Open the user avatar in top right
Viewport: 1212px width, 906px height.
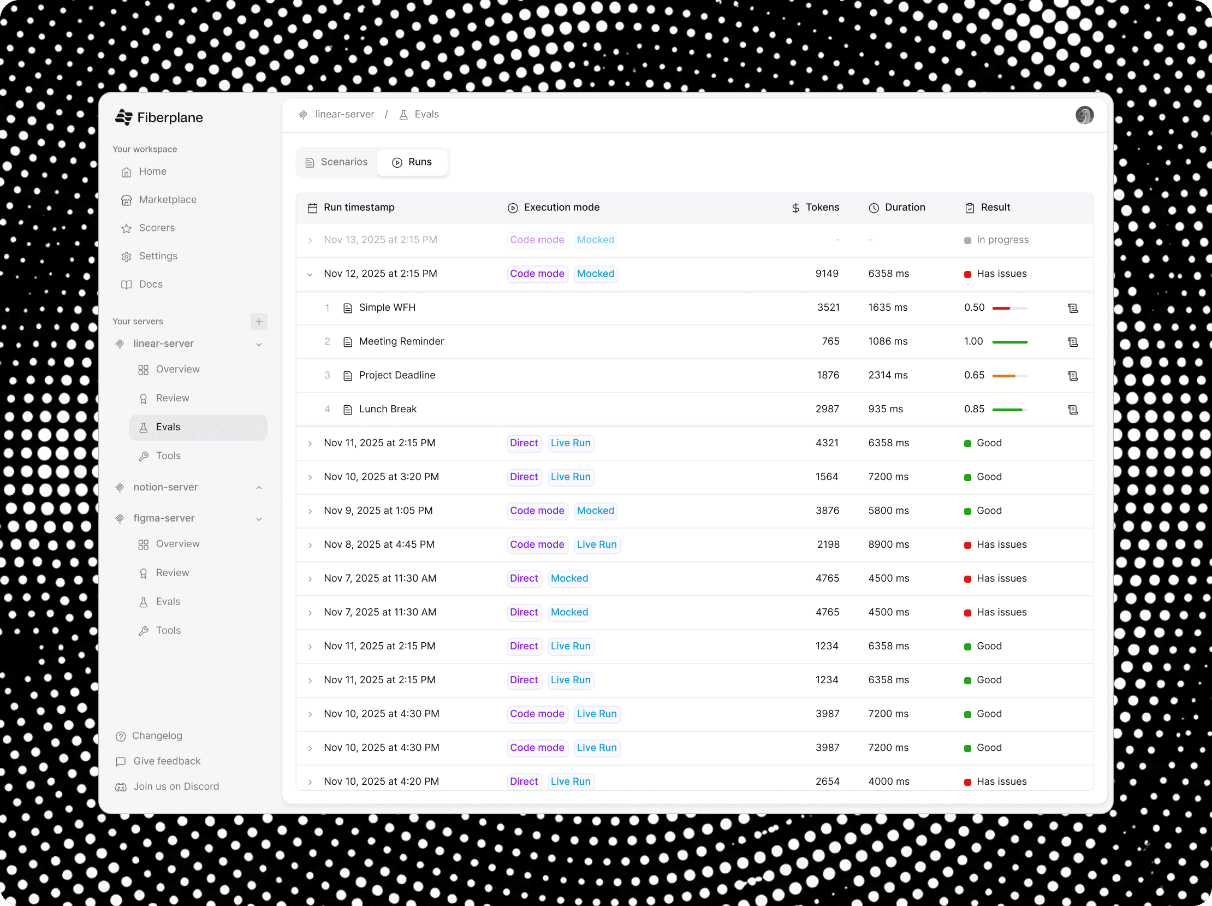tap(1084, 115)
